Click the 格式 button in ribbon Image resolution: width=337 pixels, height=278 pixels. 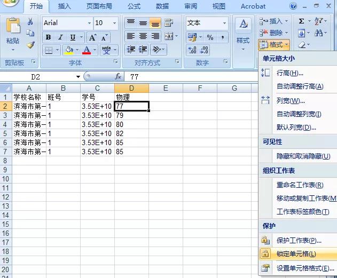pos(274,45)
